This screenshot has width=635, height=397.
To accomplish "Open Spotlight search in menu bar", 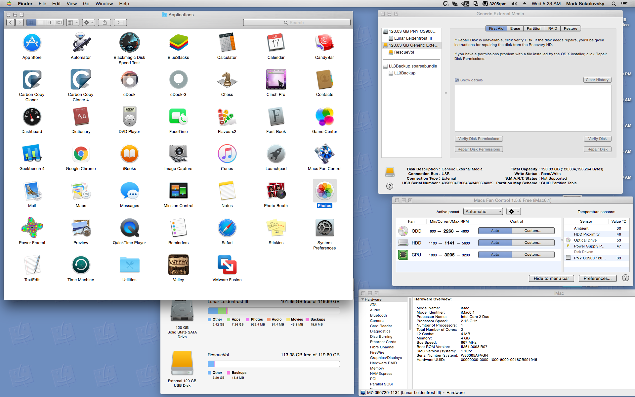I will 614,4.
